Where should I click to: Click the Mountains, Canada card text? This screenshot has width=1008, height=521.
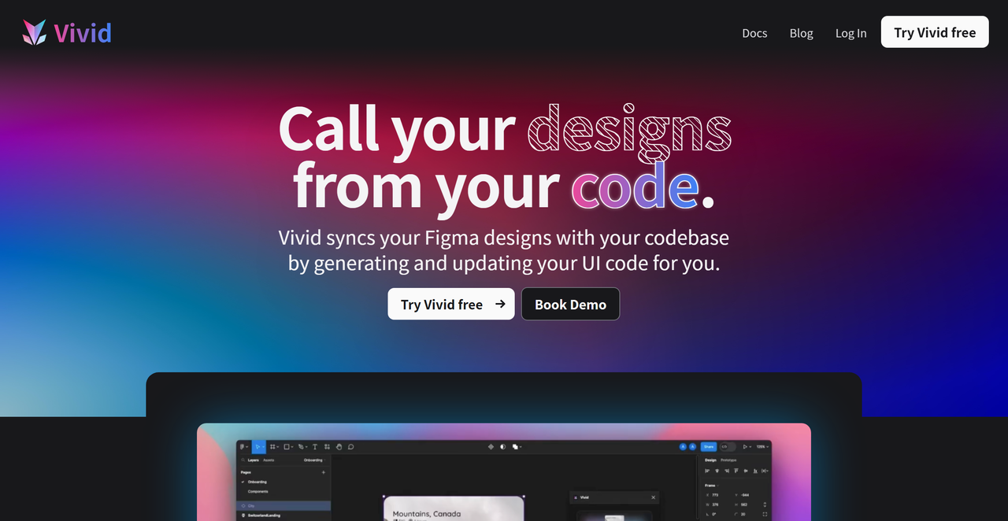[427, 514]
